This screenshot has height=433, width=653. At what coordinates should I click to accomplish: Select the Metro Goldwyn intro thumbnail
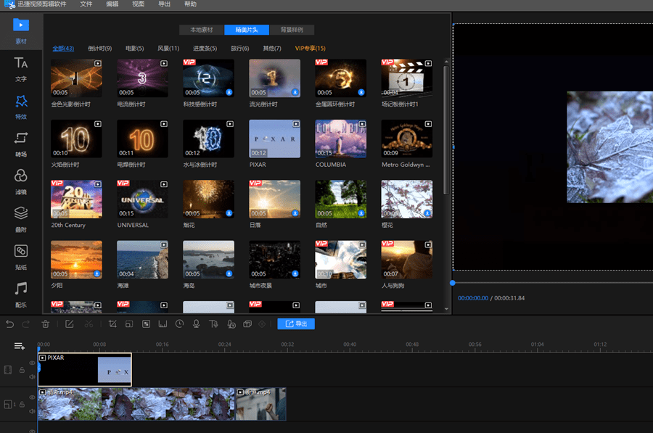pos(406,139)
